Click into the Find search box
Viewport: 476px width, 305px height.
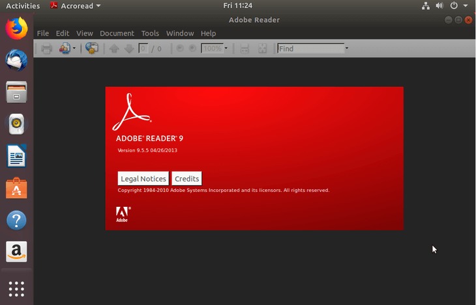click(311, 49)
